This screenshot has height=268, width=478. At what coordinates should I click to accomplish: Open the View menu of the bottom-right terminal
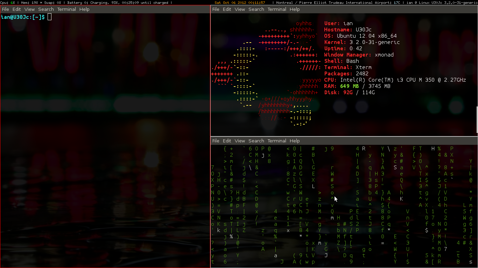point(240,141)
